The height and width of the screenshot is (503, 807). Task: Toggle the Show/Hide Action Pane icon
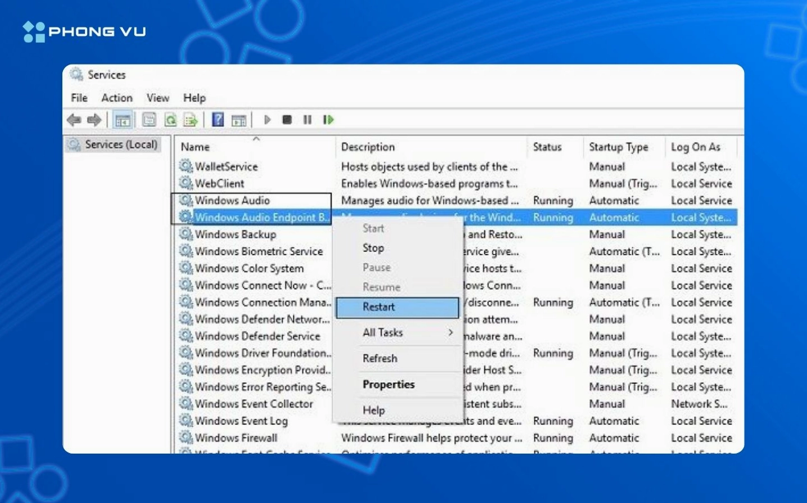pyautogui.click(x=239, y=120)
